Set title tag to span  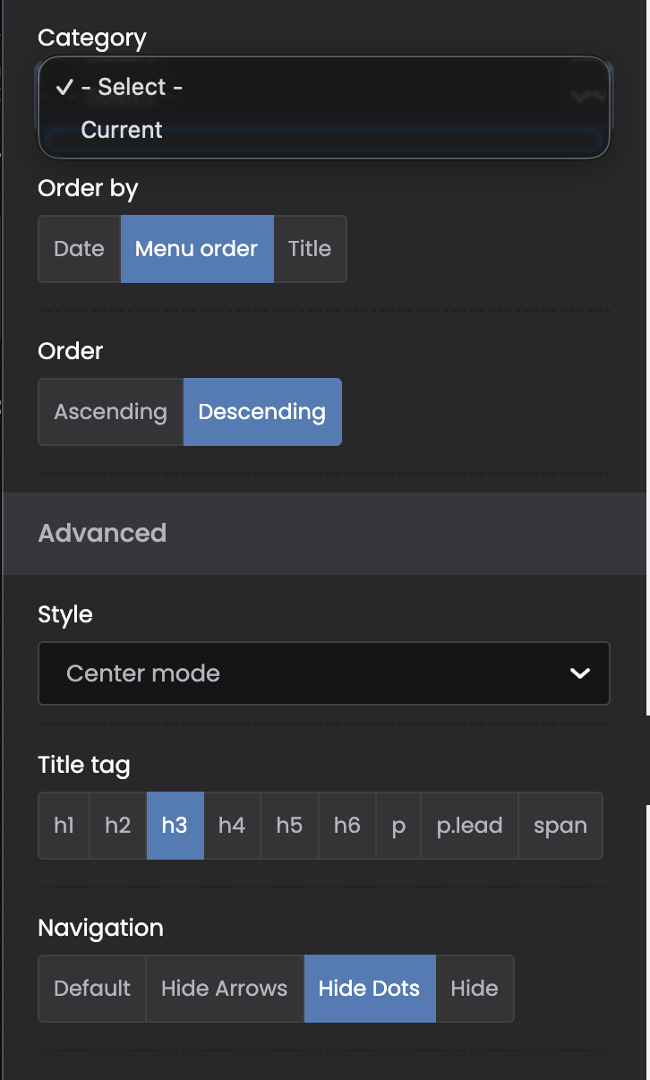click(x=560, y=826)
